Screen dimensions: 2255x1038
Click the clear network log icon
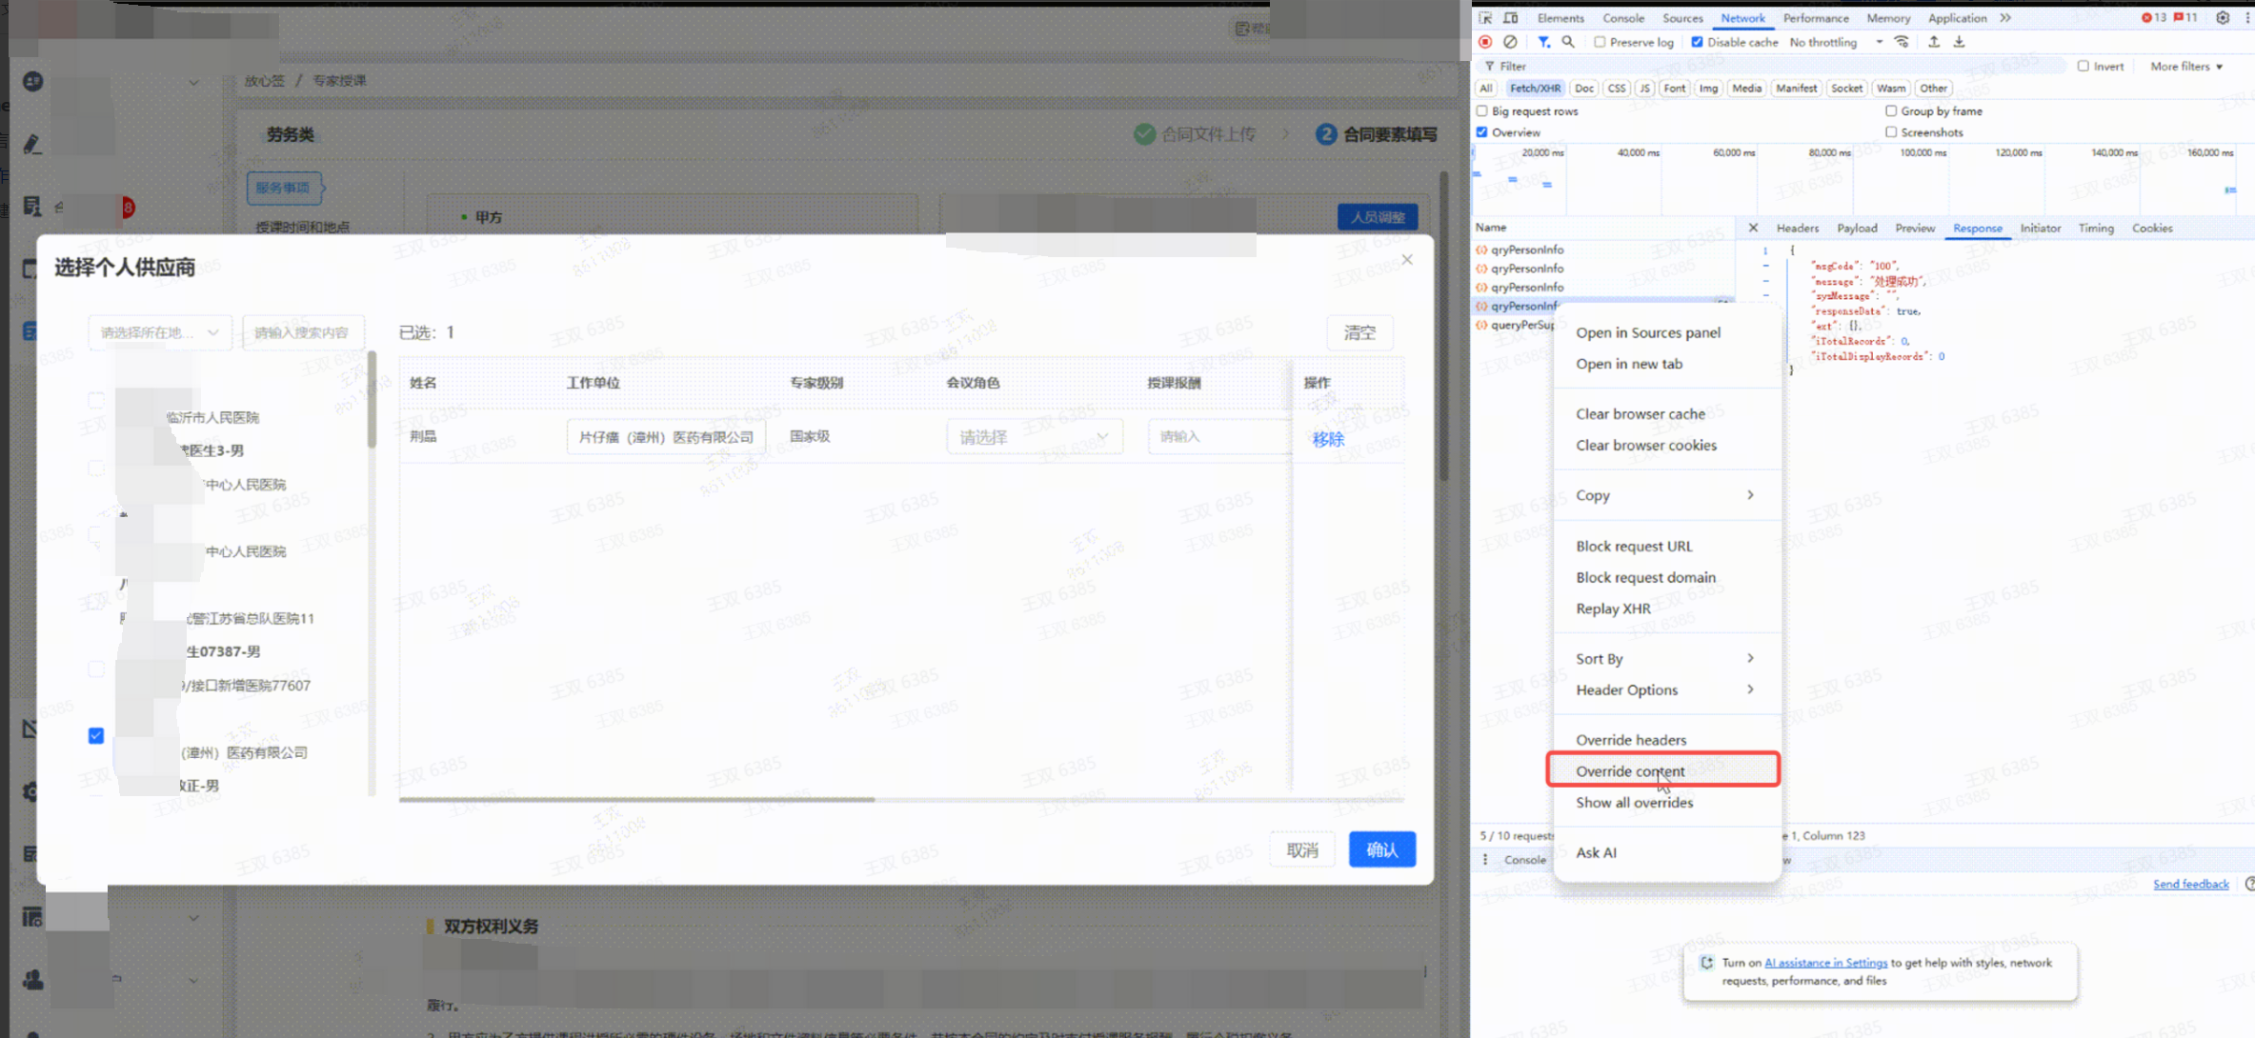click(x=1510, y=42)
